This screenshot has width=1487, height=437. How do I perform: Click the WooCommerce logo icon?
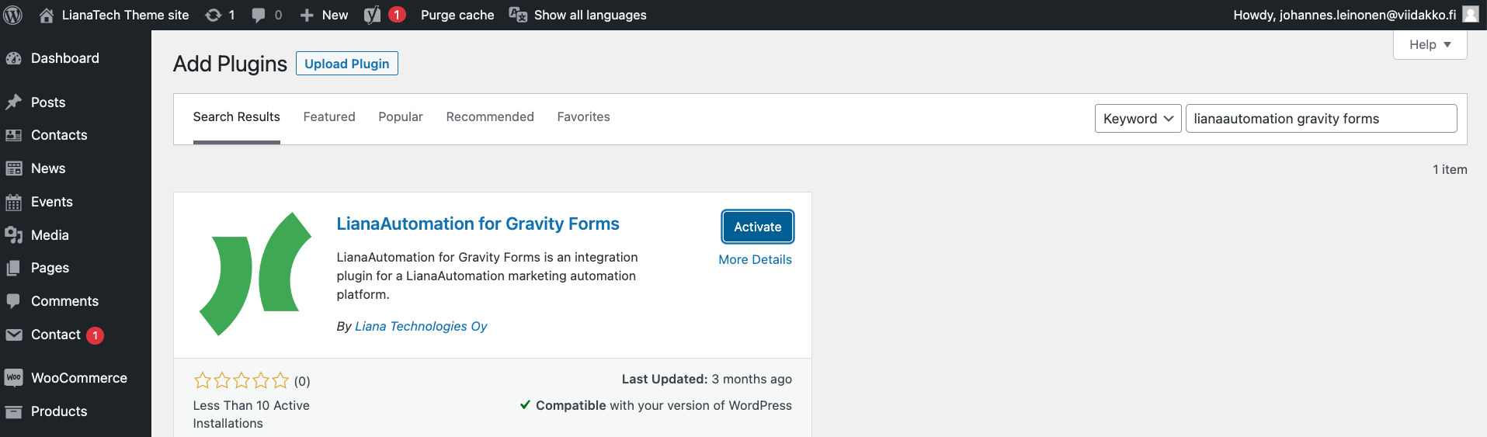pos(14,378)
